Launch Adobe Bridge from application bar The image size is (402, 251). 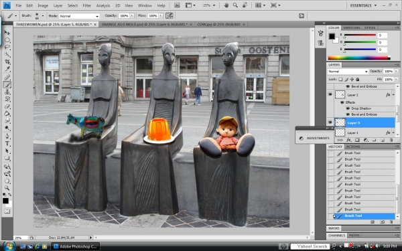[x=177, y=5]
